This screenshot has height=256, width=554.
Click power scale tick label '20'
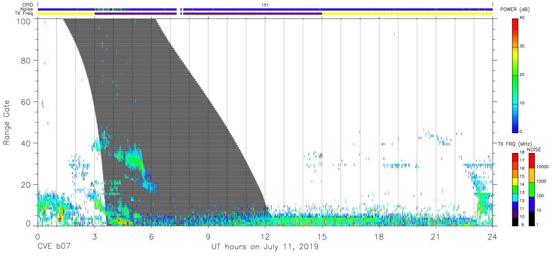click(522, 74)
